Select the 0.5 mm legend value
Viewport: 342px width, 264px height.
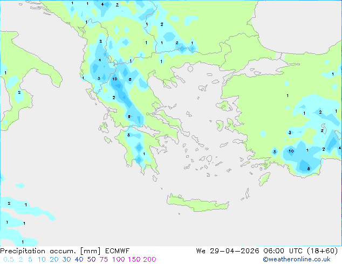9,260
